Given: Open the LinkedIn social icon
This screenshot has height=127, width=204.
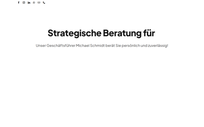Looking at the screenshot, I should (29, 3).
